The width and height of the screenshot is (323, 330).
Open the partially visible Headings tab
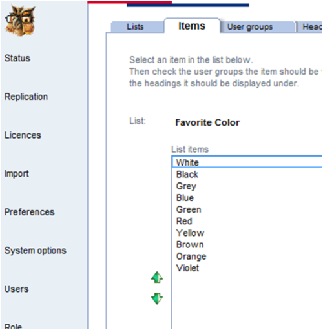coord(309,27)
